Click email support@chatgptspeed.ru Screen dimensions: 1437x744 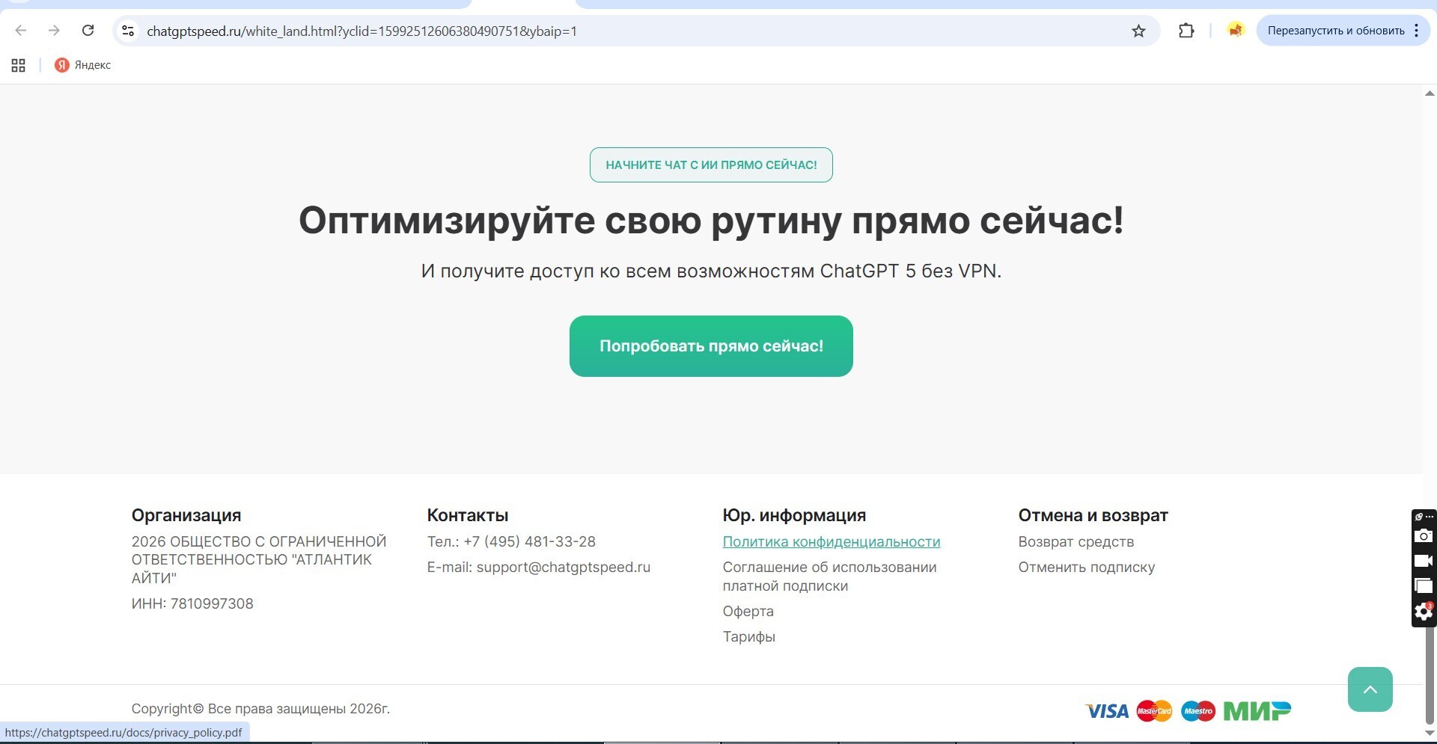(564, 567)
